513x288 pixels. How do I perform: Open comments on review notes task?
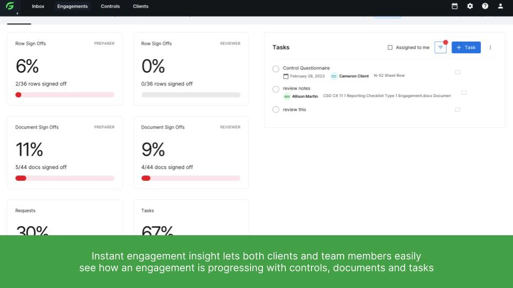point(464,92)
